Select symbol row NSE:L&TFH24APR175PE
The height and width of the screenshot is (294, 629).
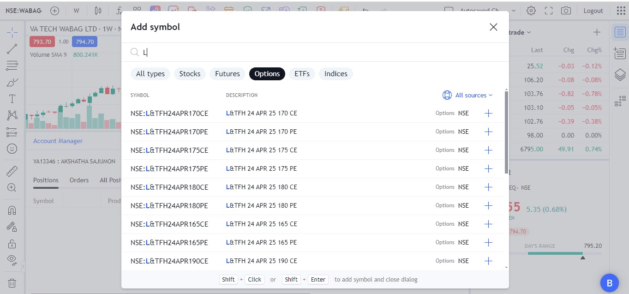pyautogui.click(x=312, y=168)
